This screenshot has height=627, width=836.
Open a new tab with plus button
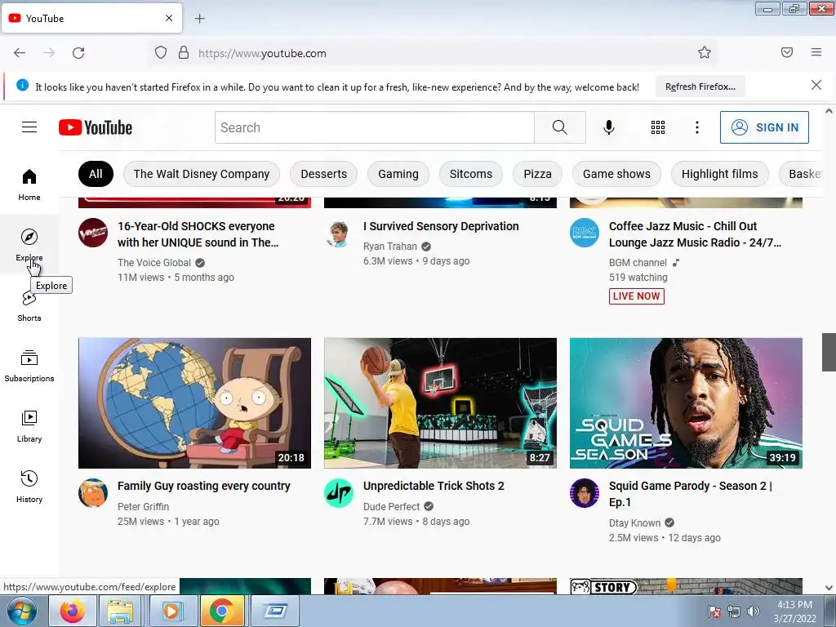pos(199,19)
